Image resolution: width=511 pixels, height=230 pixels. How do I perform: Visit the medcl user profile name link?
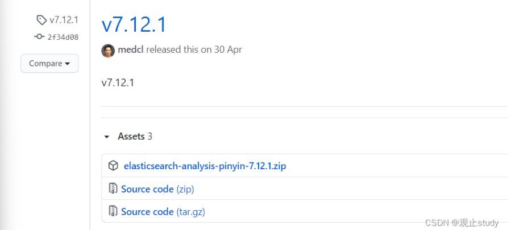tap(131, 50)
